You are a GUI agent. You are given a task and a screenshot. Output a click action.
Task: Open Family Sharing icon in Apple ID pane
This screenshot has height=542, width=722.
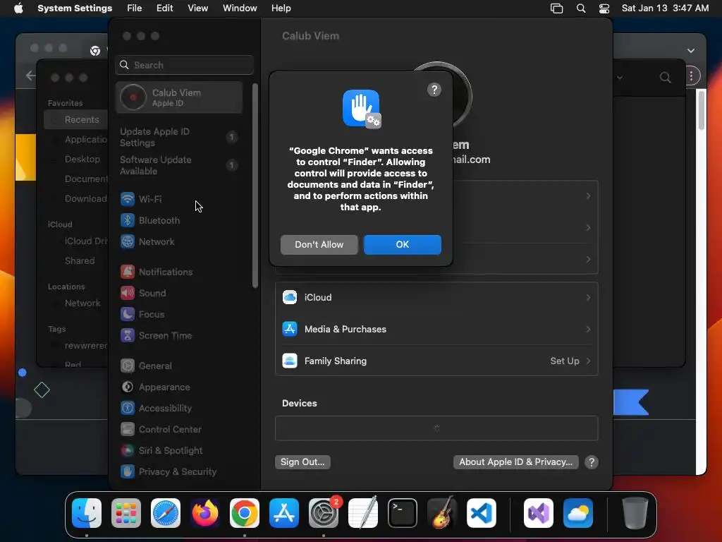pos(290,361)
